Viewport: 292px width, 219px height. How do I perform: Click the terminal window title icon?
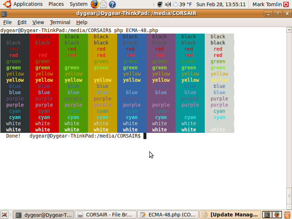(x=4, y=14)
